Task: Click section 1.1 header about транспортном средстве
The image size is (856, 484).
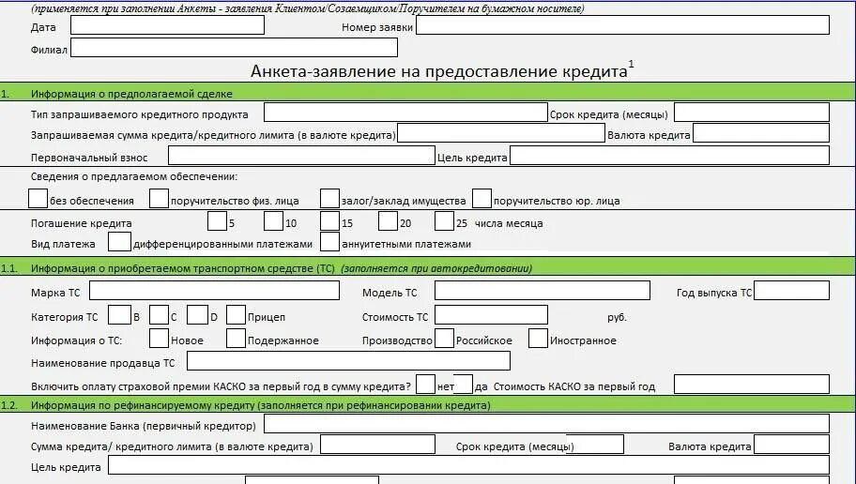Action: (282, 268)
